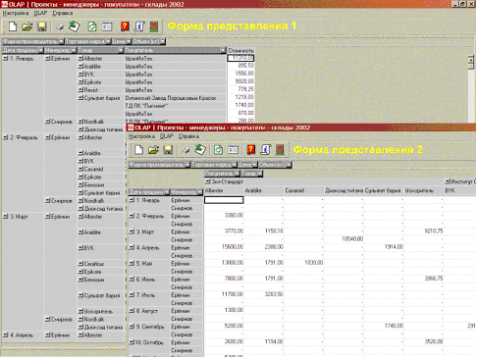The image size is (477, 358).
Task: Click New document icon in Form 2 toolbar
Action: 139,150
